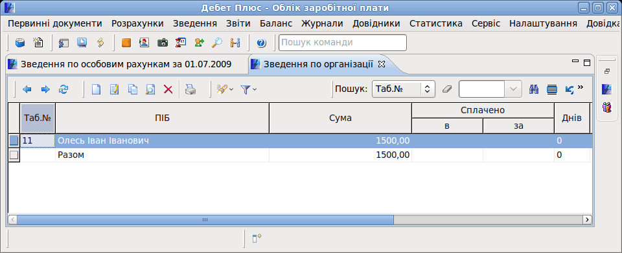Clear search with the eraser icon
The width and height of the screenshot is (622, 253).
(447, 89)
